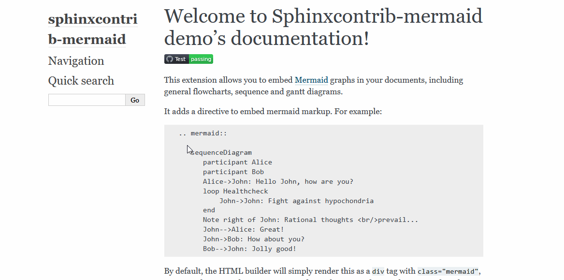Click the main Welcome page heading
The image size is (564, 280).
[x=323, y=27]
